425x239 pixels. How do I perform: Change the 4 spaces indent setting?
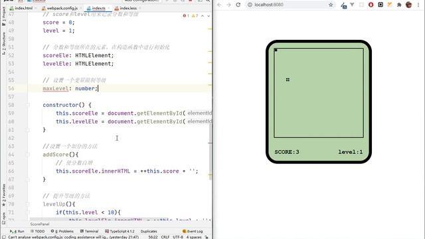194,237
